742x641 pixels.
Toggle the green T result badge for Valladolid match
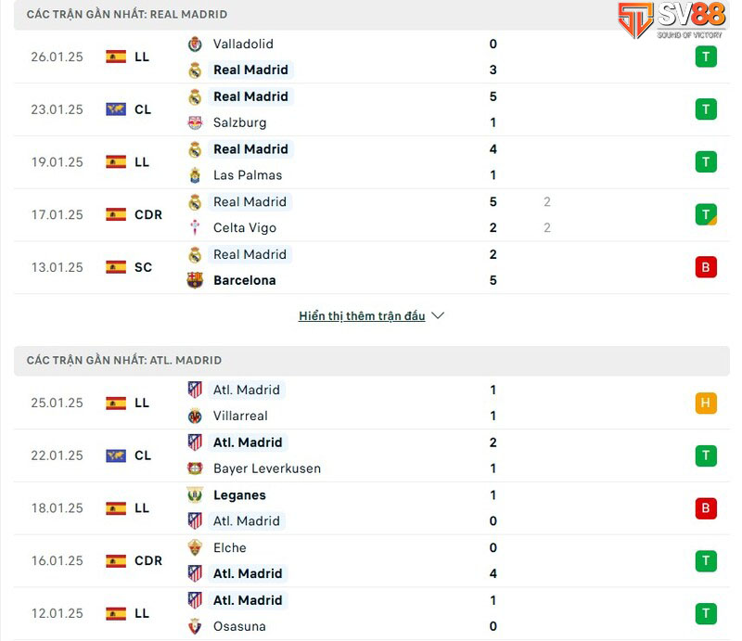click(x=706, y=57)
